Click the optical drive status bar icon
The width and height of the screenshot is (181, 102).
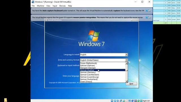(115, 101)
